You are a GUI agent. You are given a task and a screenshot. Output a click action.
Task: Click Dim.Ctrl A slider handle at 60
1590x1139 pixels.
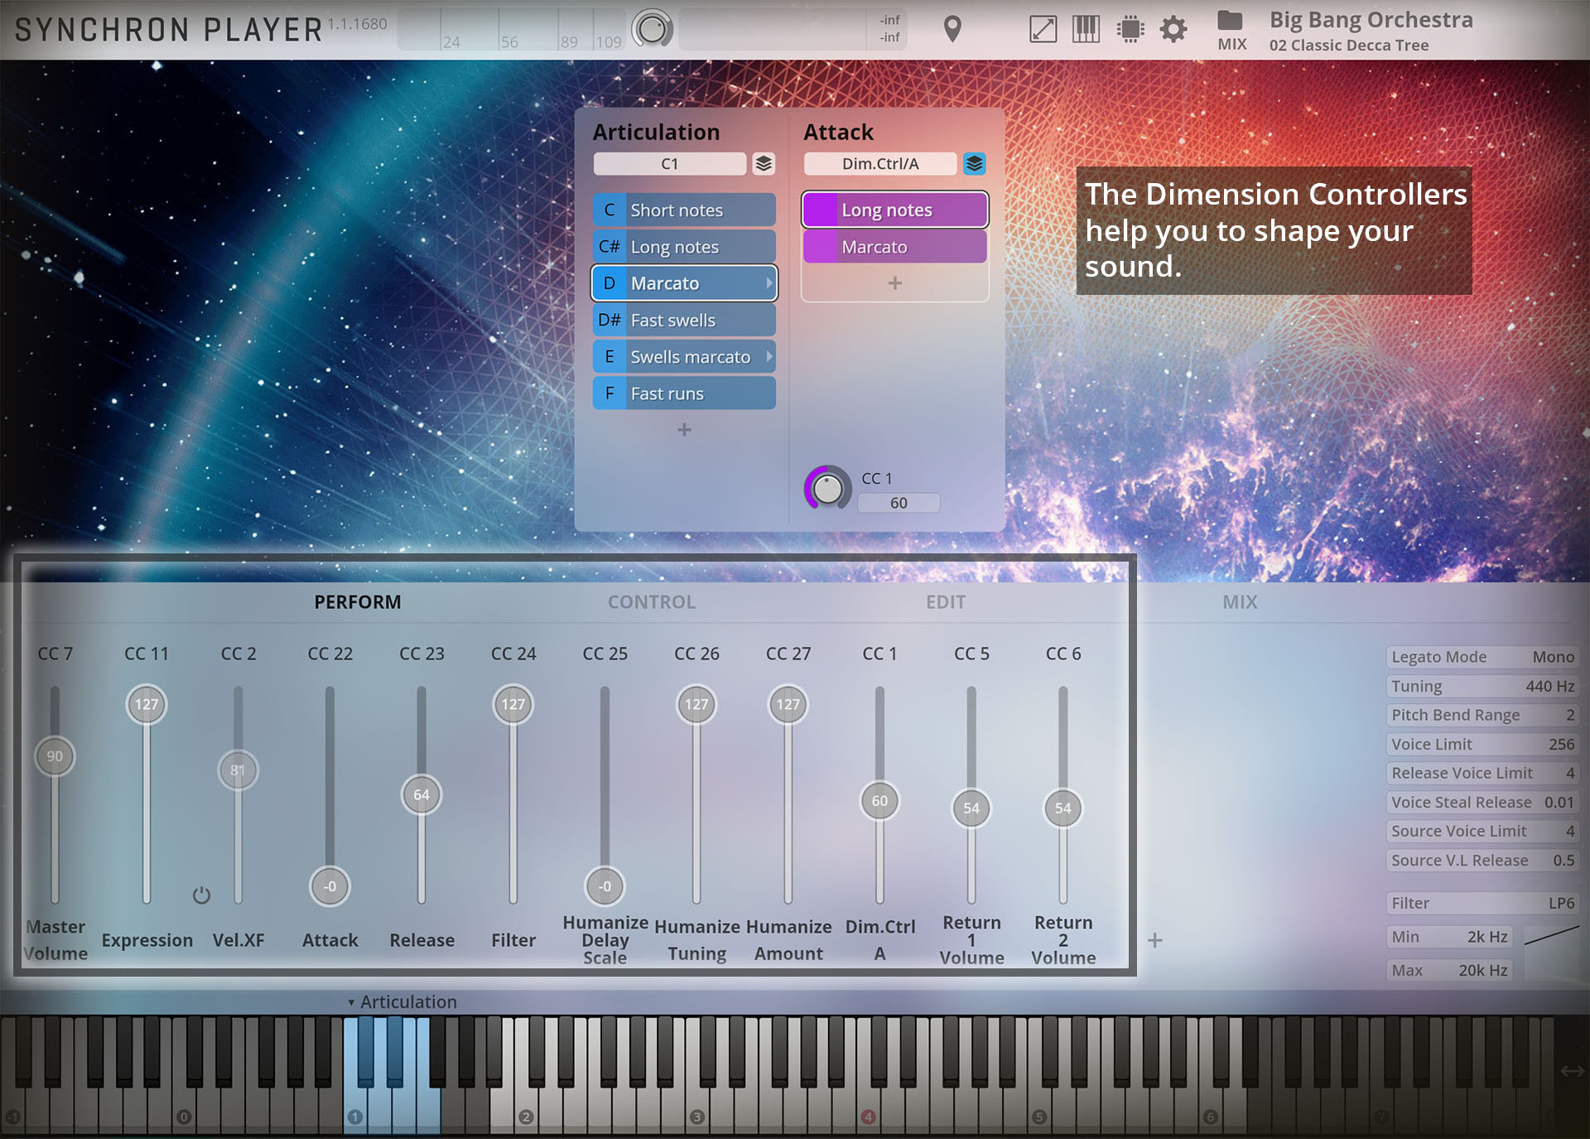[x=879, y=801]
